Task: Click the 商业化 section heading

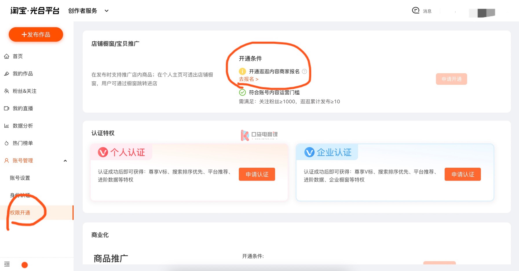Action: pyautogui.click(x=100, y=235)
